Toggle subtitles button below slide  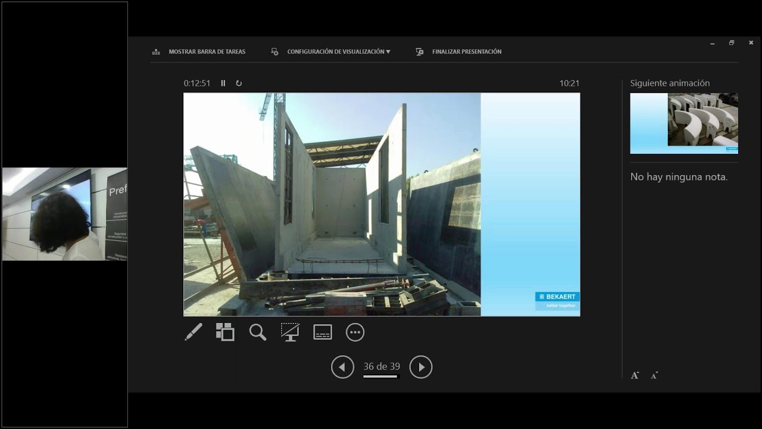tap(323, 332)
